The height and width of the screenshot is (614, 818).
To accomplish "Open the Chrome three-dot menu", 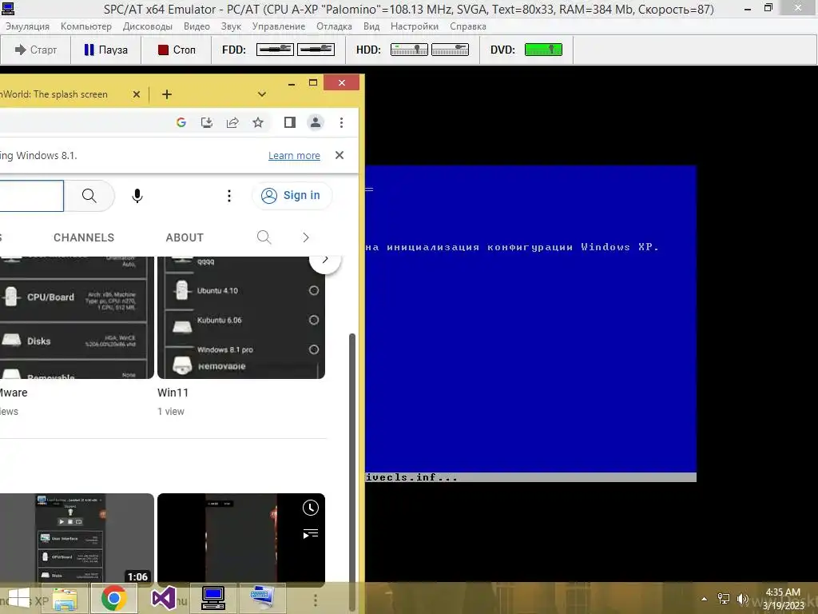I will (x=341, y=122).
